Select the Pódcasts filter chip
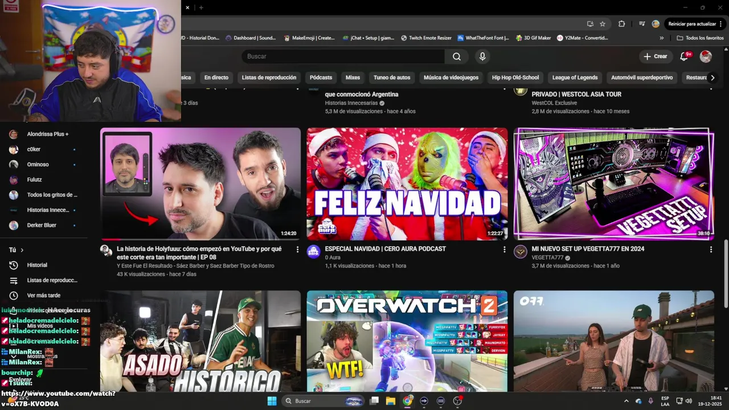This screenshot has width=729, height=410. coord(321,77)
